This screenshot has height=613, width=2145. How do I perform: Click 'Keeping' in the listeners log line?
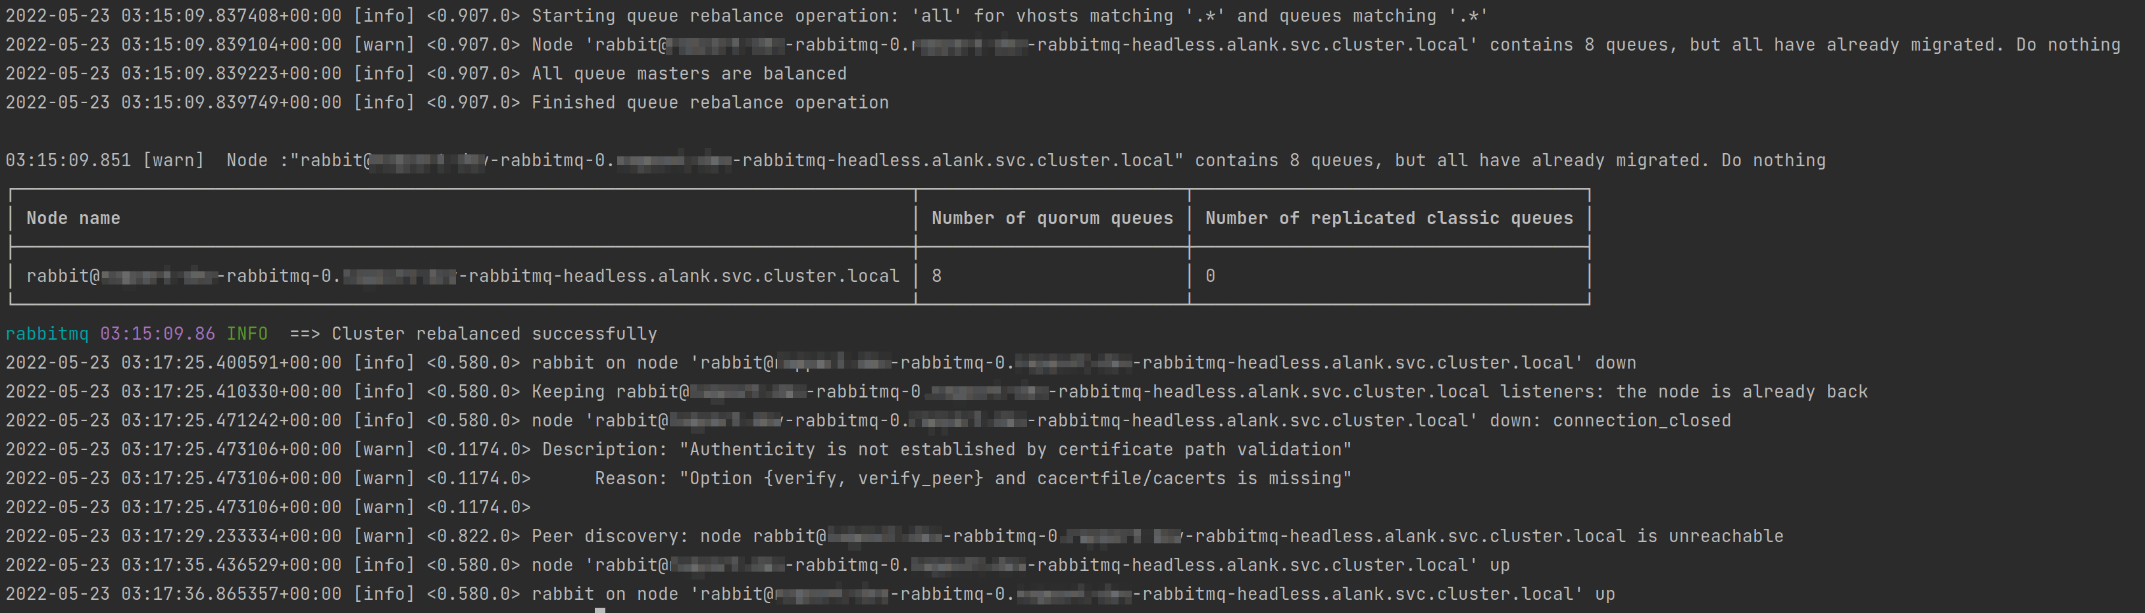pyautogui.click(x=568, y=392)
